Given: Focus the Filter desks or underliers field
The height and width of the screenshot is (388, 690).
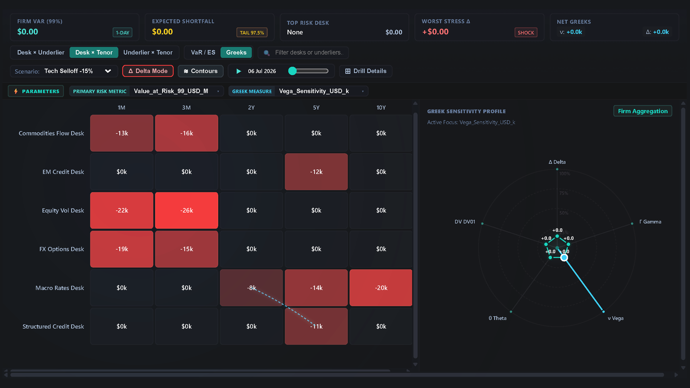Looking at the screenshot, I should (303, 53).
